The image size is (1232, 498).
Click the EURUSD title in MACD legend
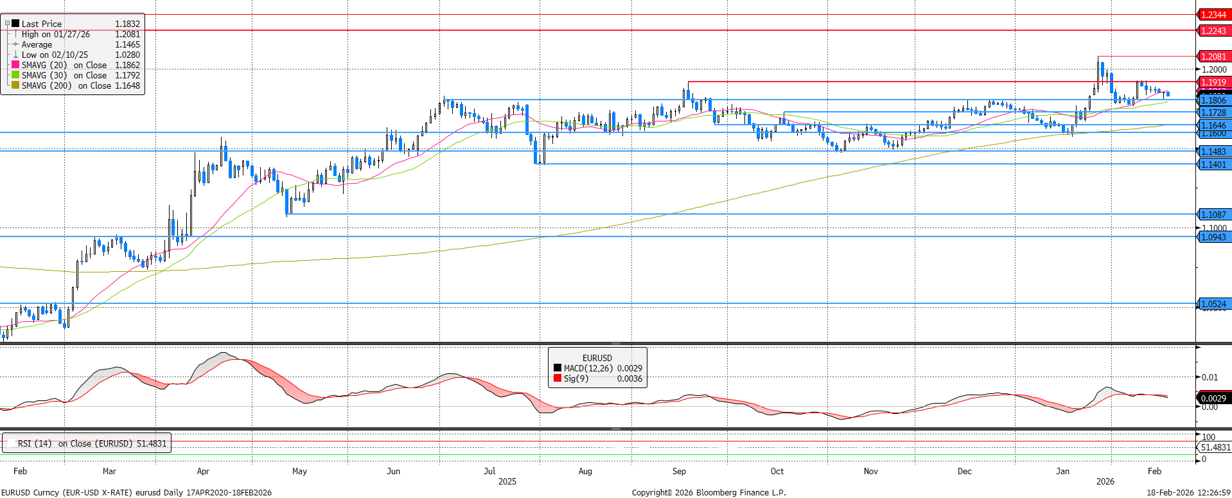click(597, 358)
